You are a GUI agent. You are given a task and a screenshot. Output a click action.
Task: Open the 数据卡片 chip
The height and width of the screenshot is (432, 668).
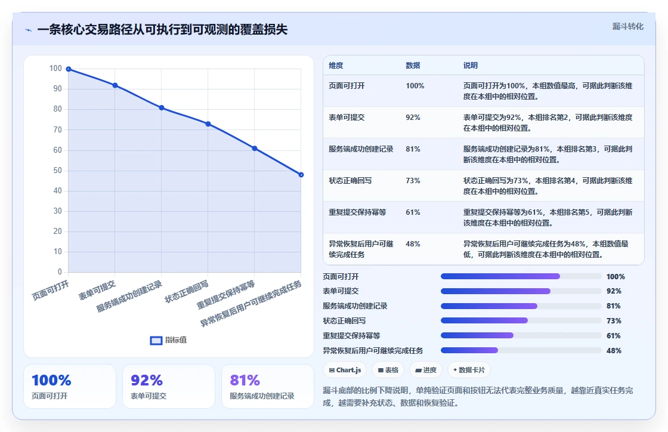point(469,370)
